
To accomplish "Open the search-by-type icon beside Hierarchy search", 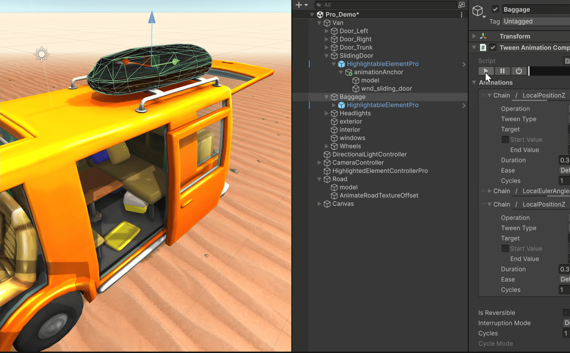I will click(461, 5).
